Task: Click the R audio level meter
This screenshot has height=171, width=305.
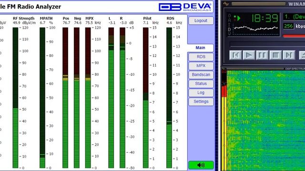Action: pyautogui.click(x=122, y=98)
